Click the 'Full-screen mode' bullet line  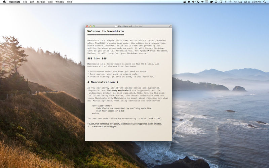click(x=117, y=72)
